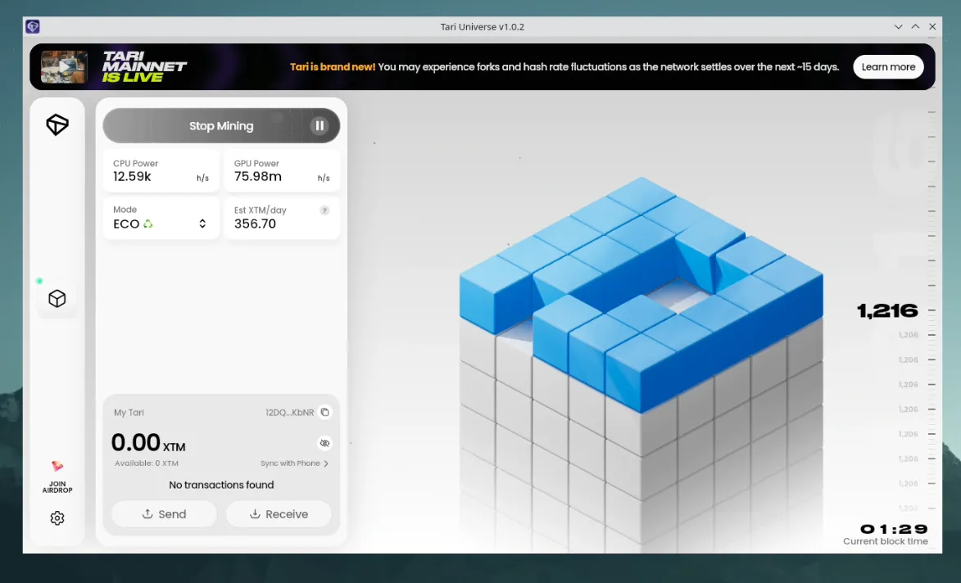Click the Tari gem logo in sidebar
Screen dimensions: 961x583
point(57,124)
